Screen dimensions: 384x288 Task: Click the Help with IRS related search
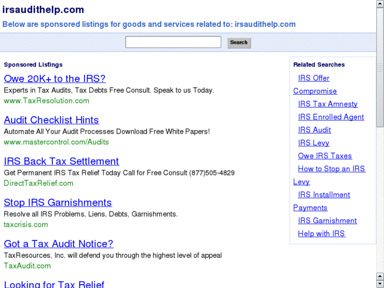pos(321,234)
